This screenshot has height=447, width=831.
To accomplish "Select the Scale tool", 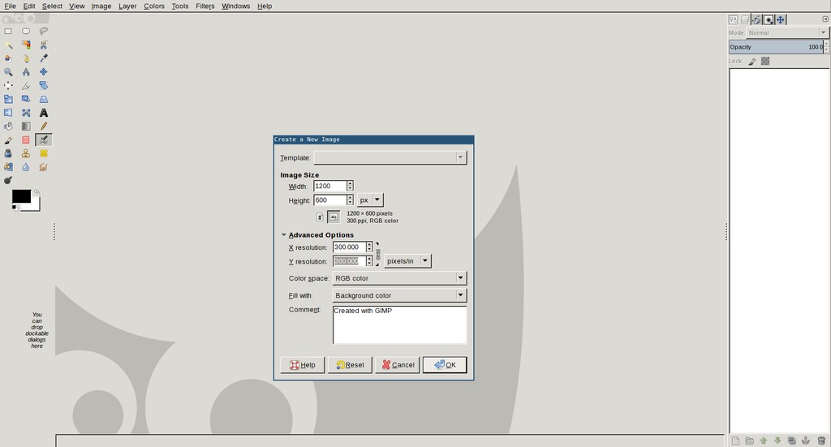I will coord(8,99).
